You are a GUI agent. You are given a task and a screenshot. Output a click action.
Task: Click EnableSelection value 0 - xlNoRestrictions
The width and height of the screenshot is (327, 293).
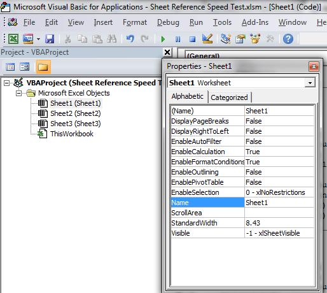(279, 192)
